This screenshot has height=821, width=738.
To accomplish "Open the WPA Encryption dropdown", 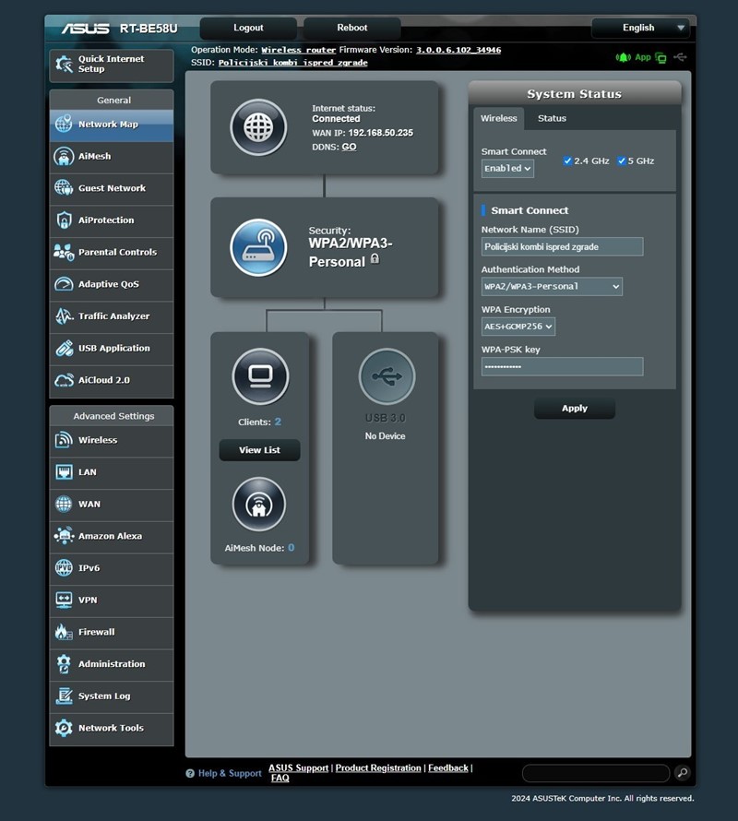I will 518,327.
